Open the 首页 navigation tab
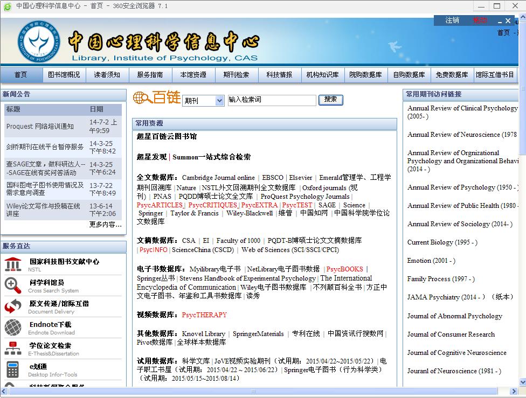 coord(22,75)
